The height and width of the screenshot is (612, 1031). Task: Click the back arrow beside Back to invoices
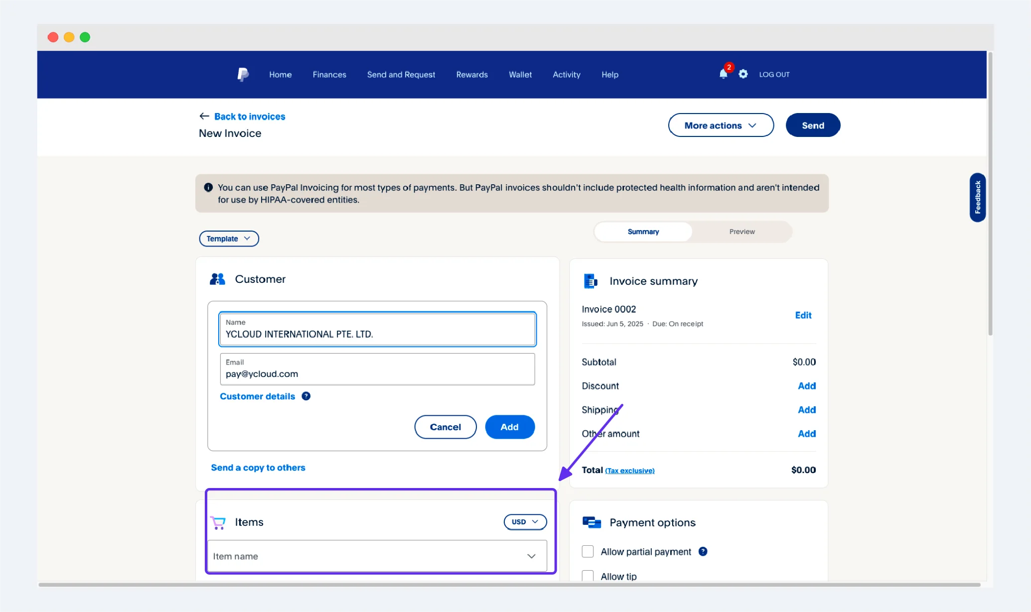pyautogui.click(x=204, y=116)
